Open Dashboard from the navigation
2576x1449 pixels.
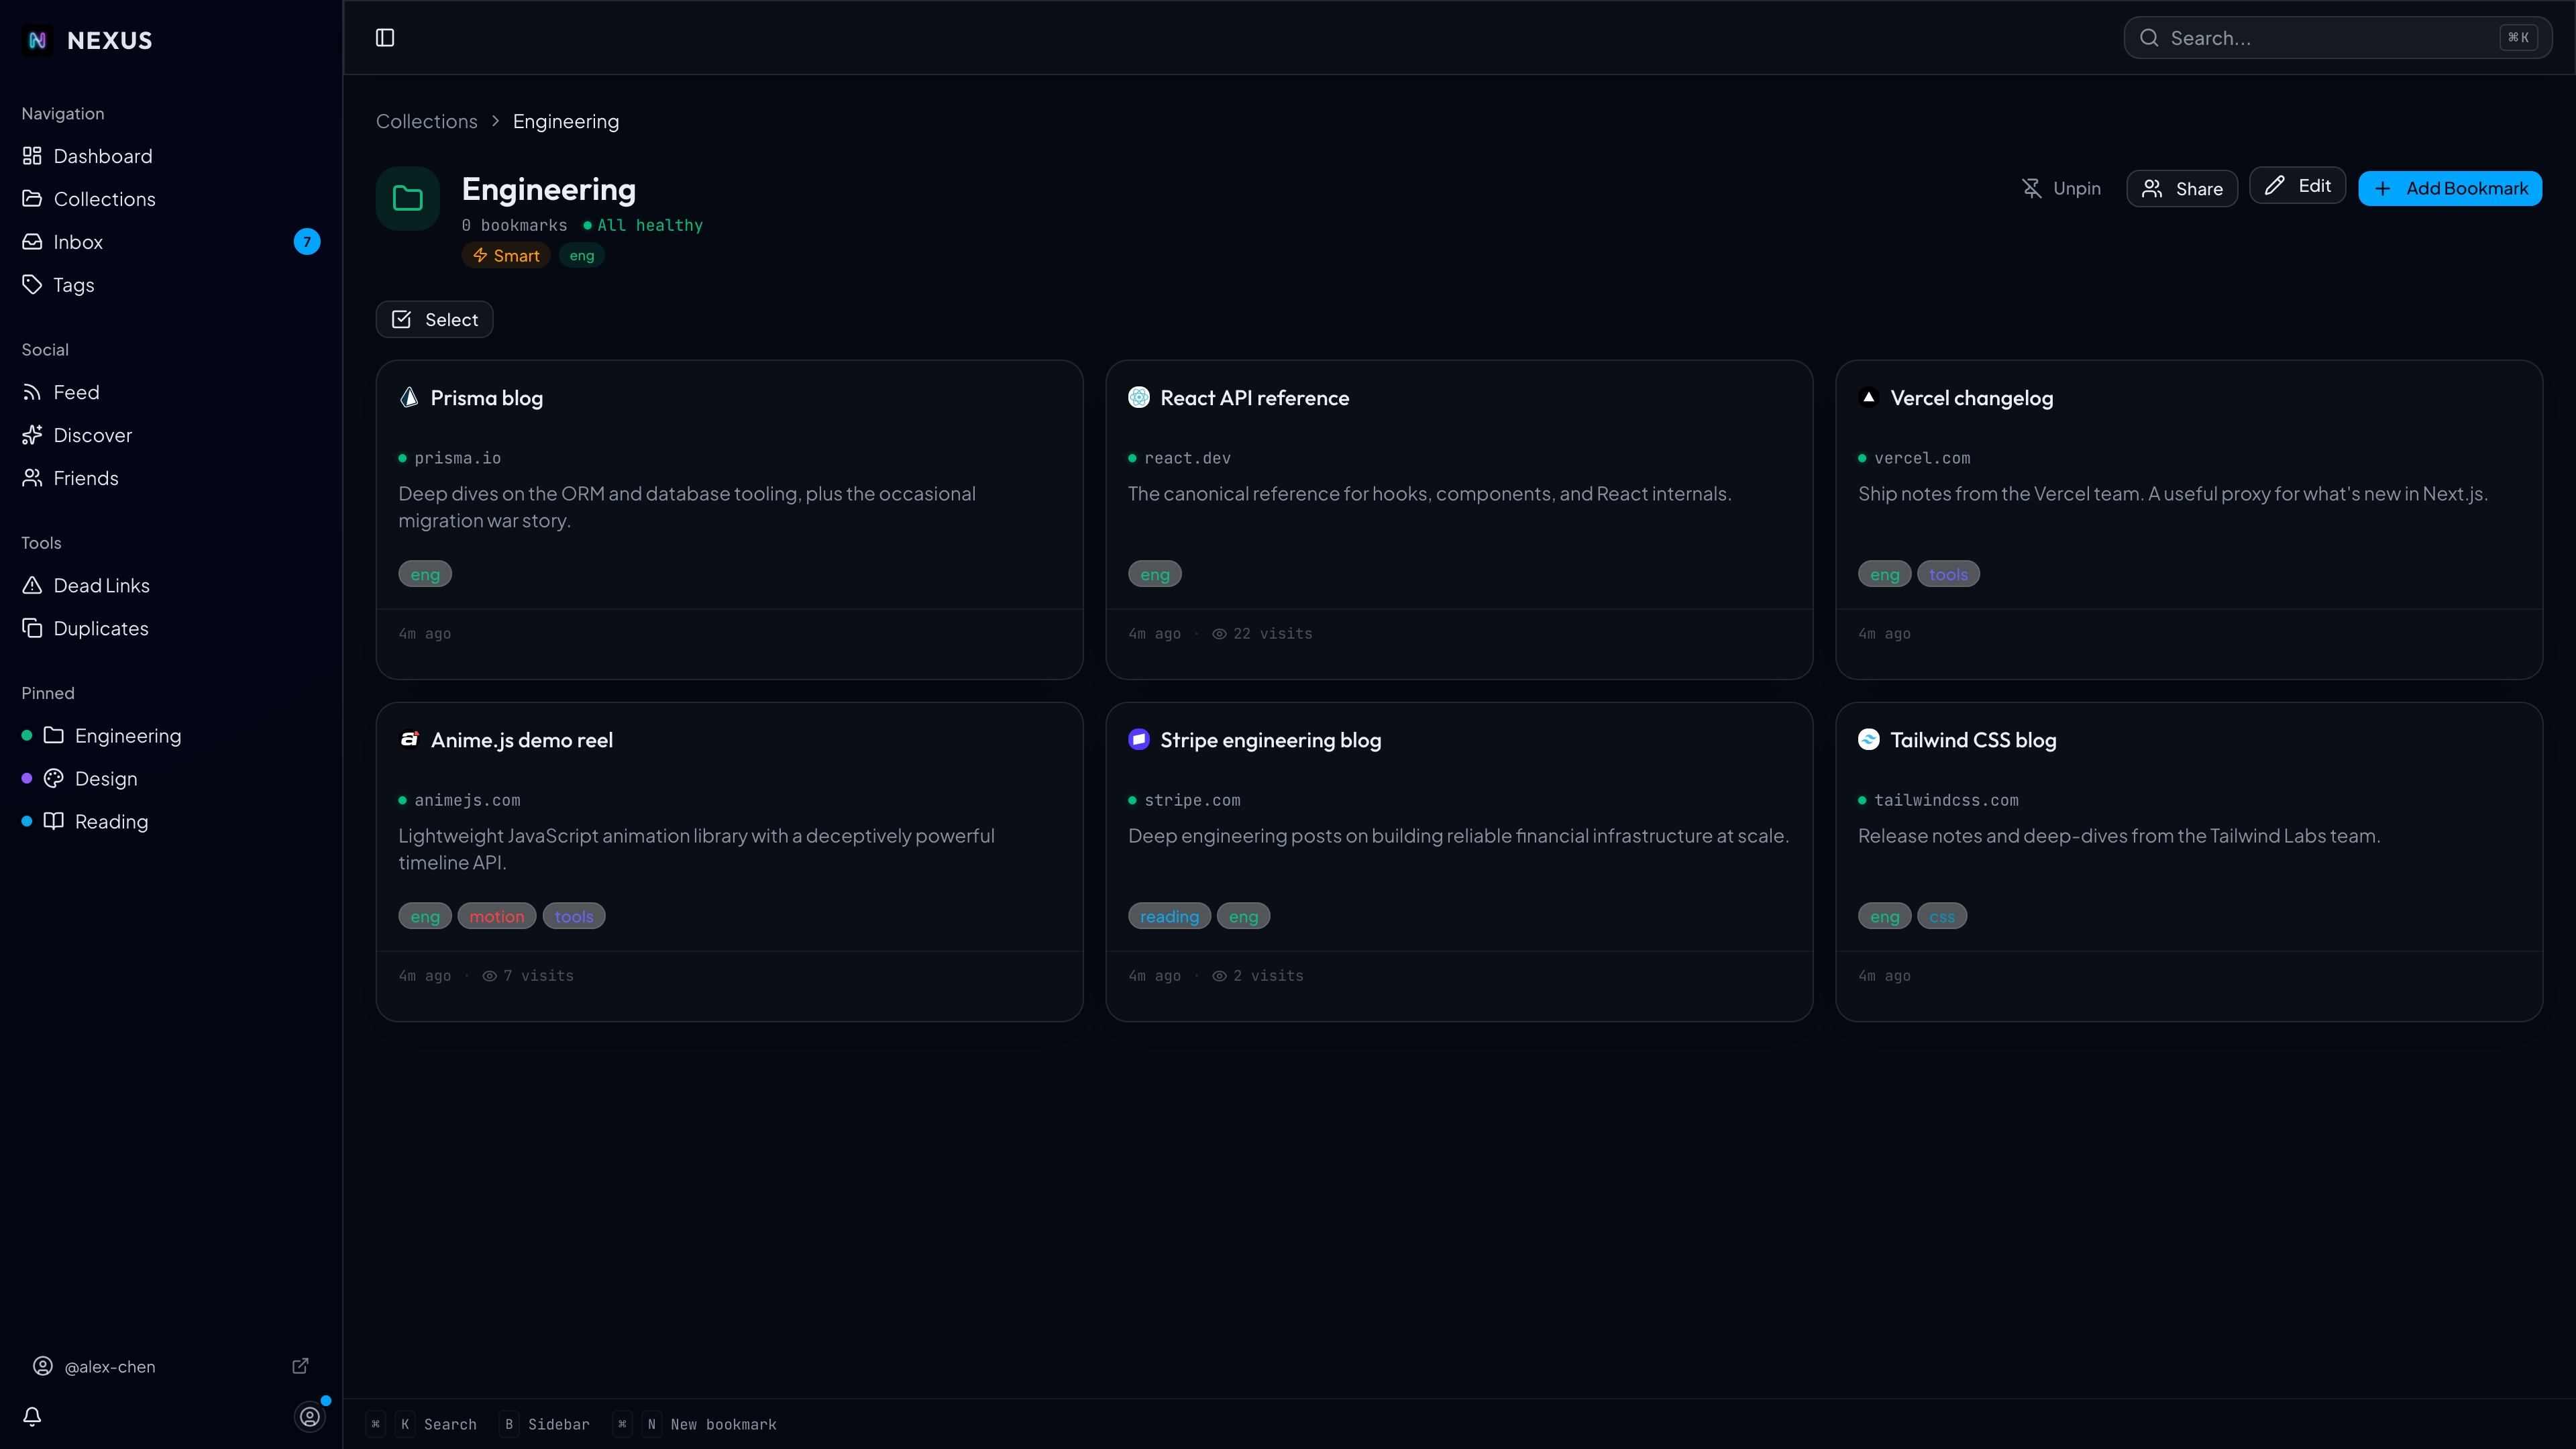171,156
